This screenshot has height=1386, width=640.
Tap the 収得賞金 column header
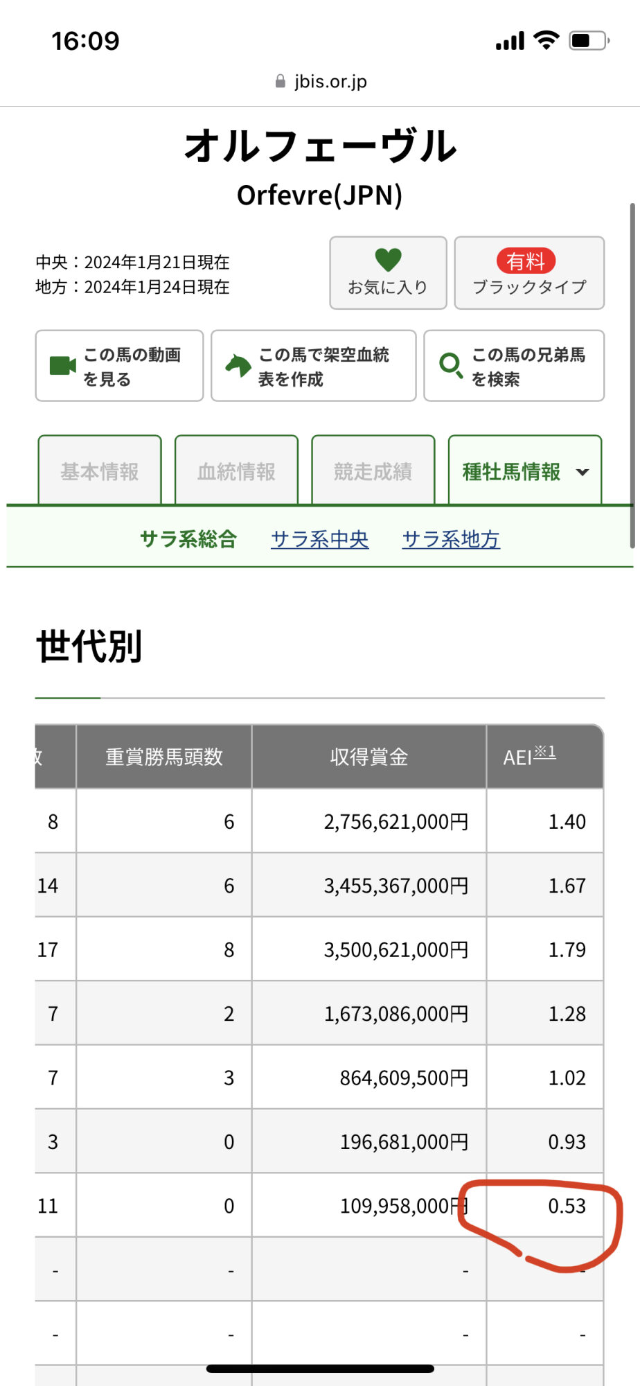coord(369,757)
